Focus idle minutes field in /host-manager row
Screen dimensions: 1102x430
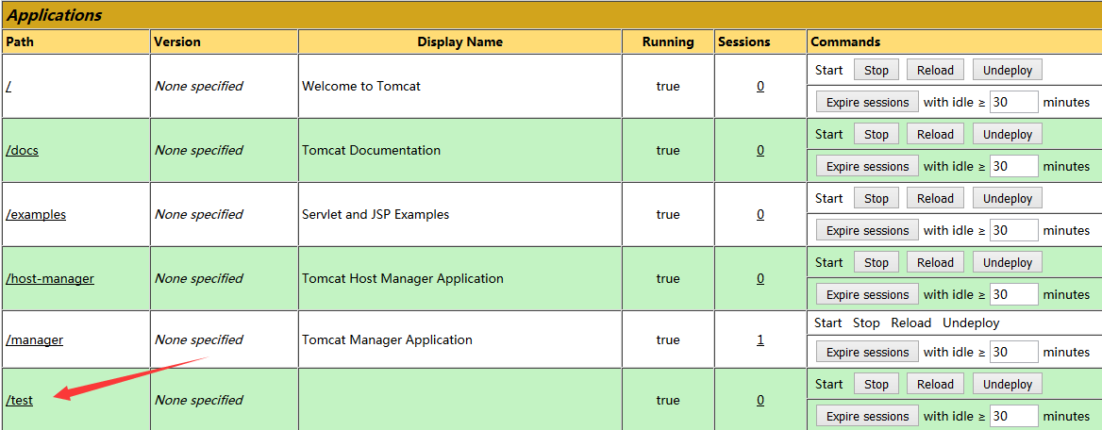coord(1014,294)
